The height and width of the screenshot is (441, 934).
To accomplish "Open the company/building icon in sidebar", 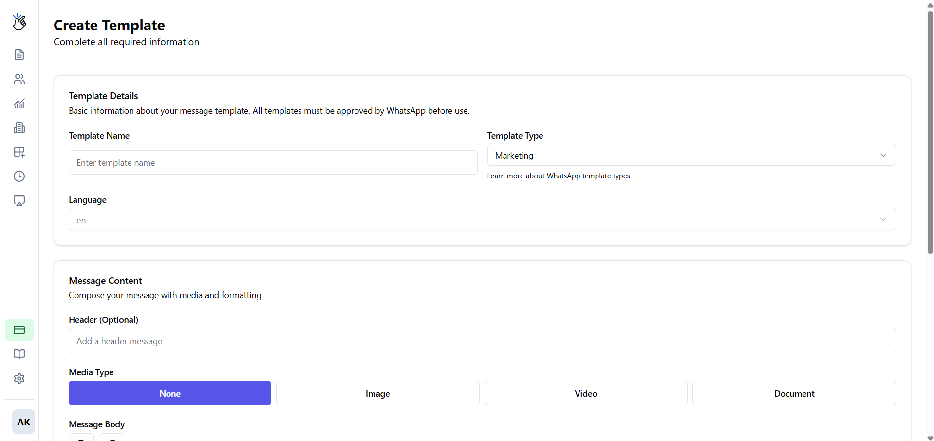I will [x=19, y=128].
